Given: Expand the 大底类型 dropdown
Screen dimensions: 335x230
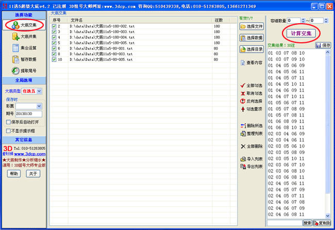Looking at the screenshot, I should [39, 91].
